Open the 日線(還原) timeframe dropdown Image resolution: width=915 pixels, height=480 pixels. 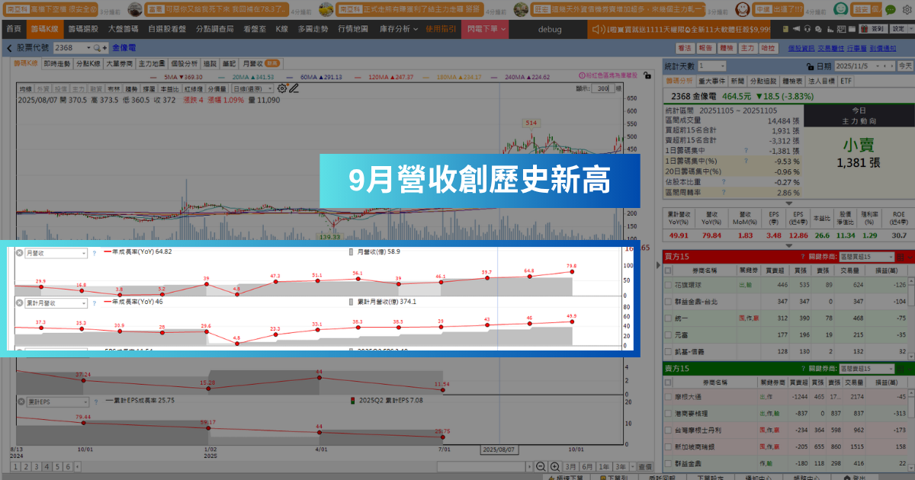[x=253, y=88]
